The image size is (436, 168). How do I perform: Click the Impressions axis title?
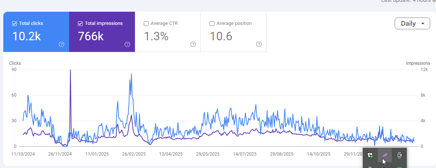click(418, 63)
